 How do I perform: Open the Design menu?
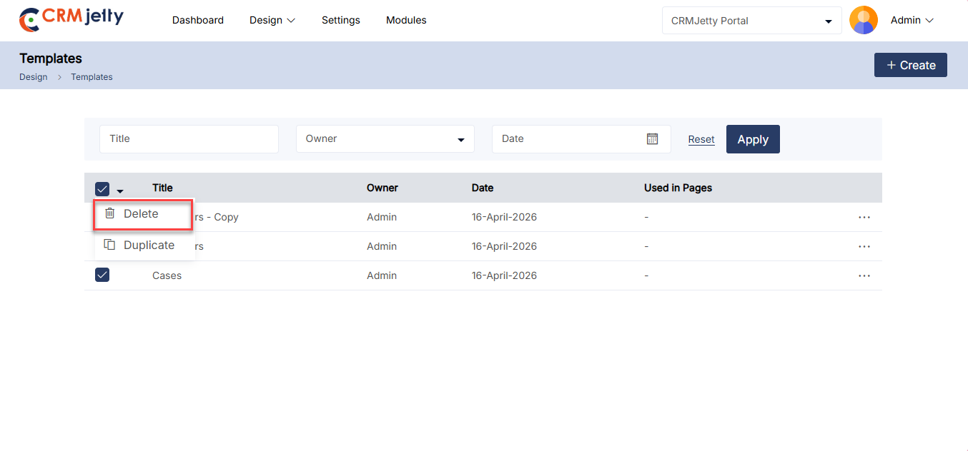(272, 21)
